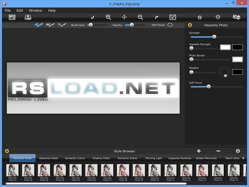Image resolution: width=249 pixels, height=187 pixels.
Task: Zoom out with the minus magnifier
Action: coord(140,17)
